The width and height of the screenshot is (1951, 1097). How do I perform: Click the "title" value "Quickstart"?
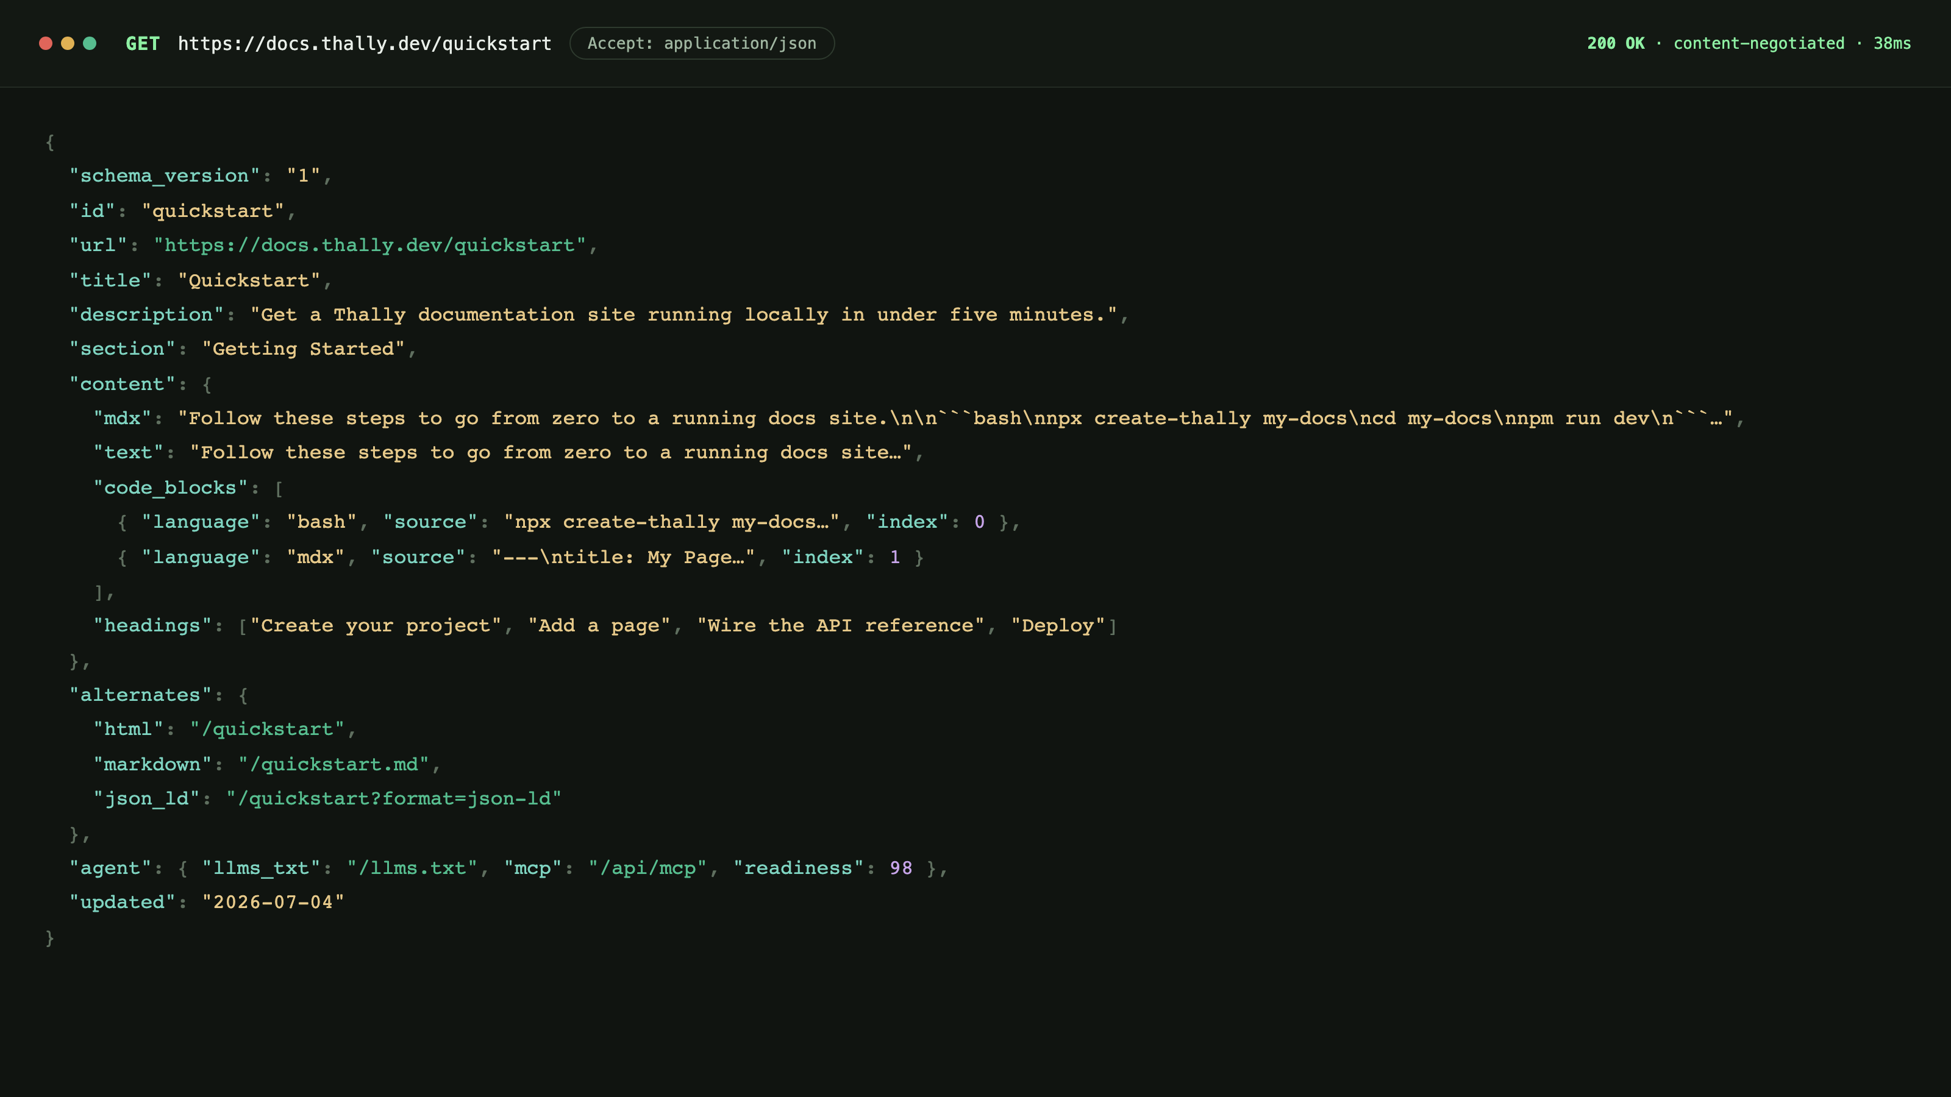point(249,280)
